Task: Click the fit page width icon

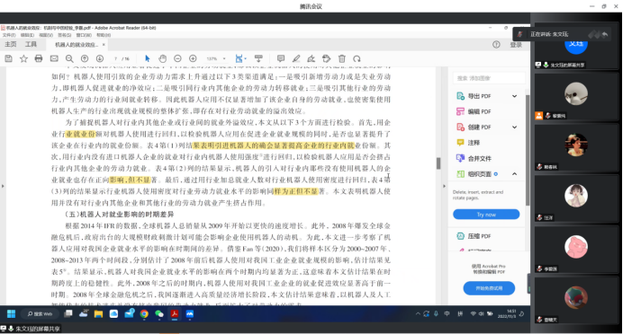Action: pyautogui.click(x=239, y=58)
